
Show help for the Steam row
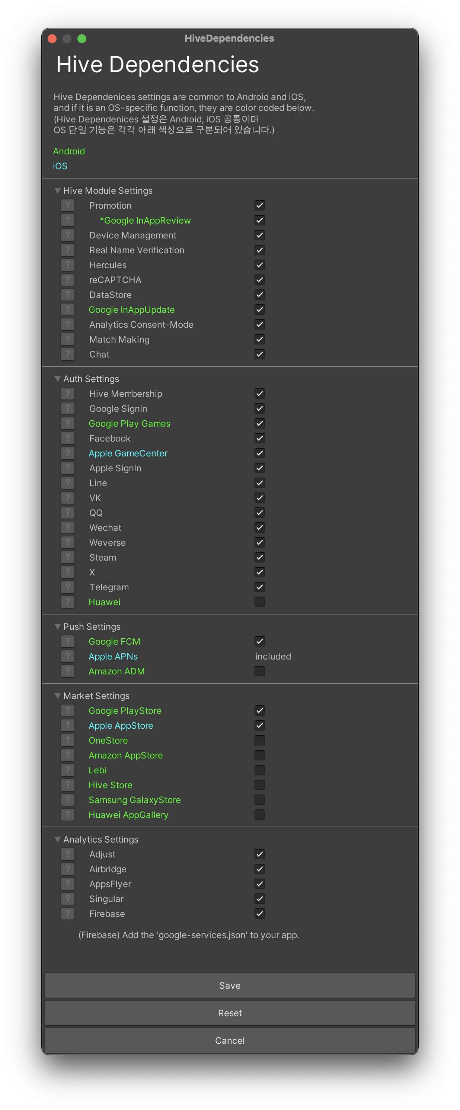point(68,557)
